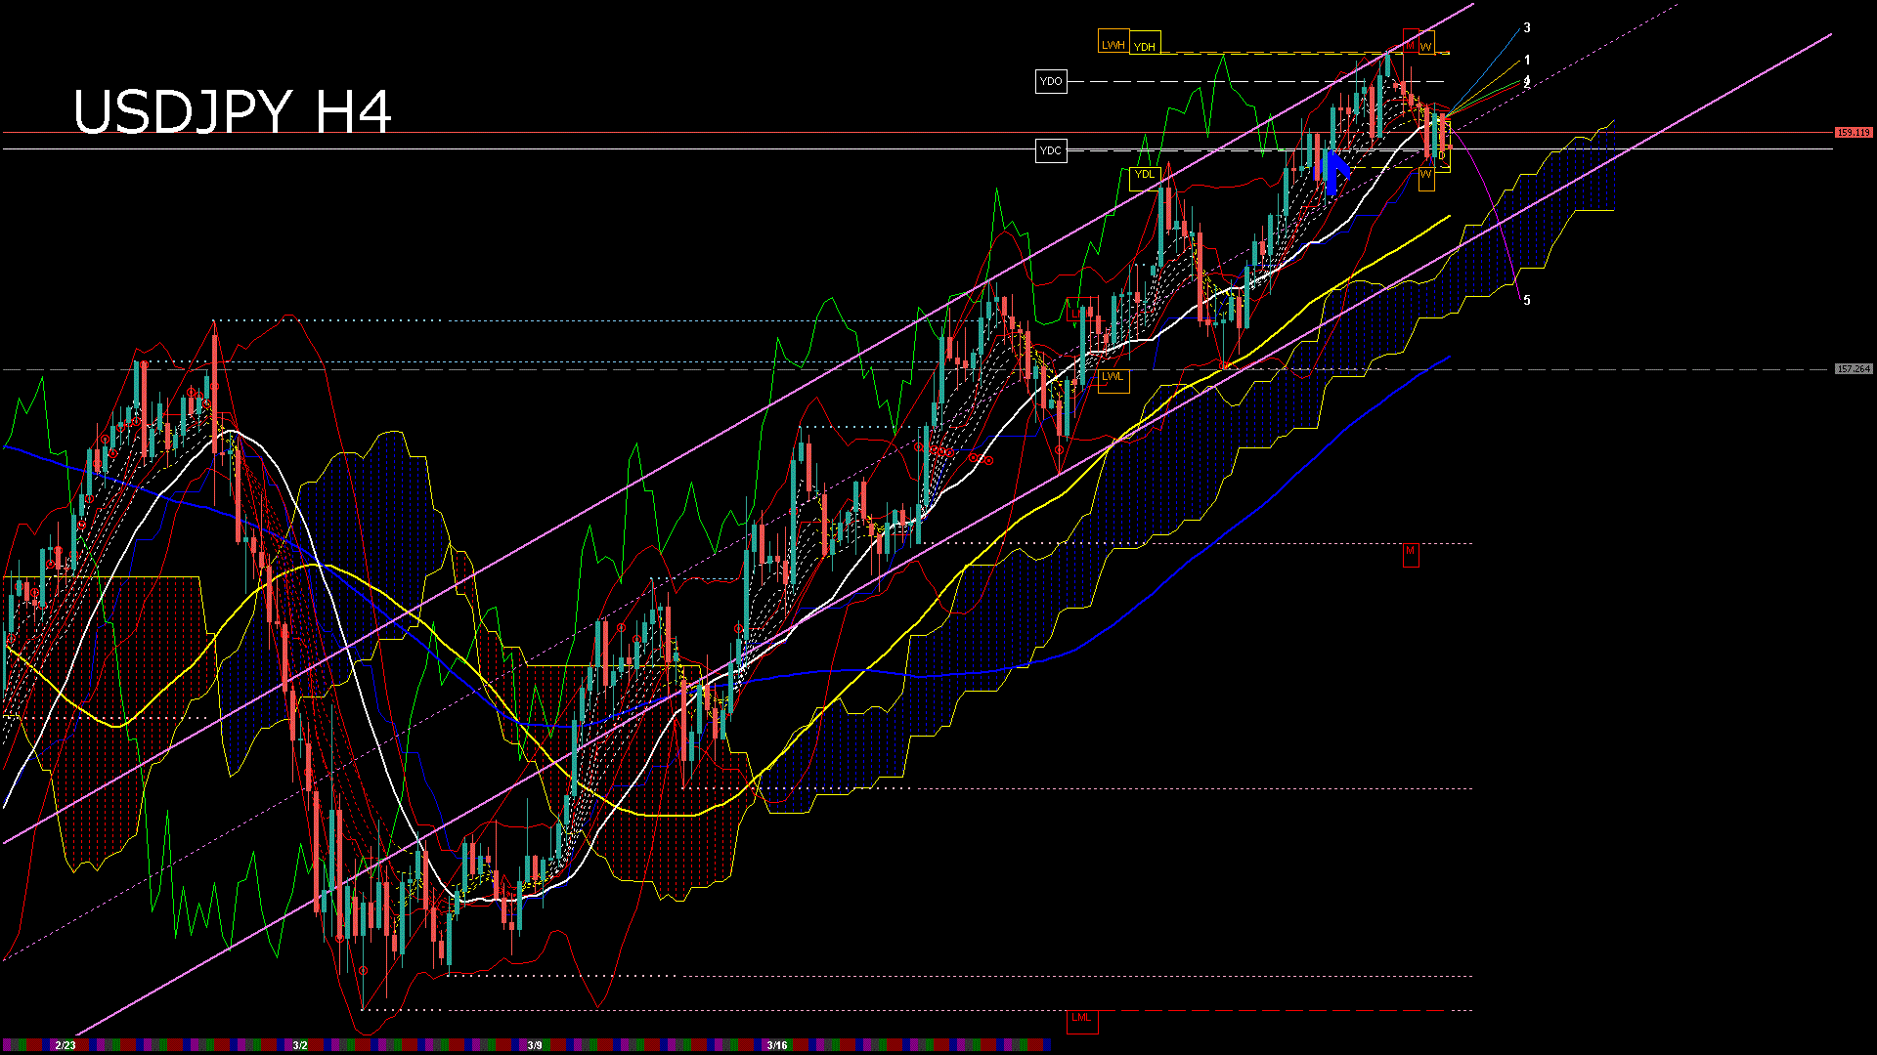Click the YDC closing-price label
The width and height of the screenshot is (1877, 1055).
tap(1051, 149)
